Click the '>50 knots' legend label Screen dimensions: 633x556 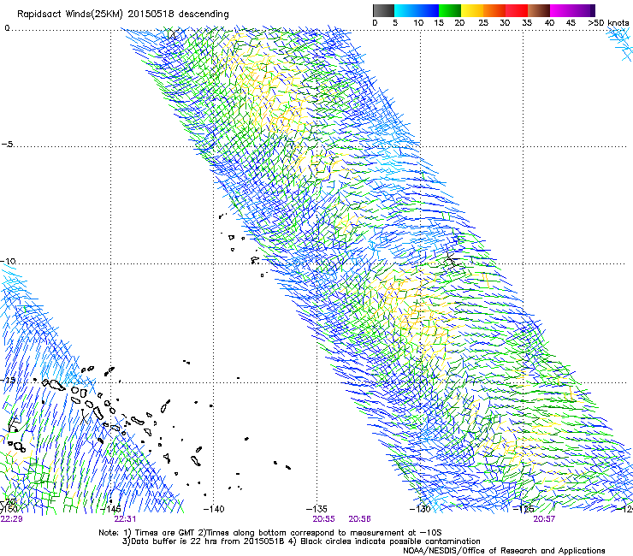pyautogui.click(x=608, y=23)
